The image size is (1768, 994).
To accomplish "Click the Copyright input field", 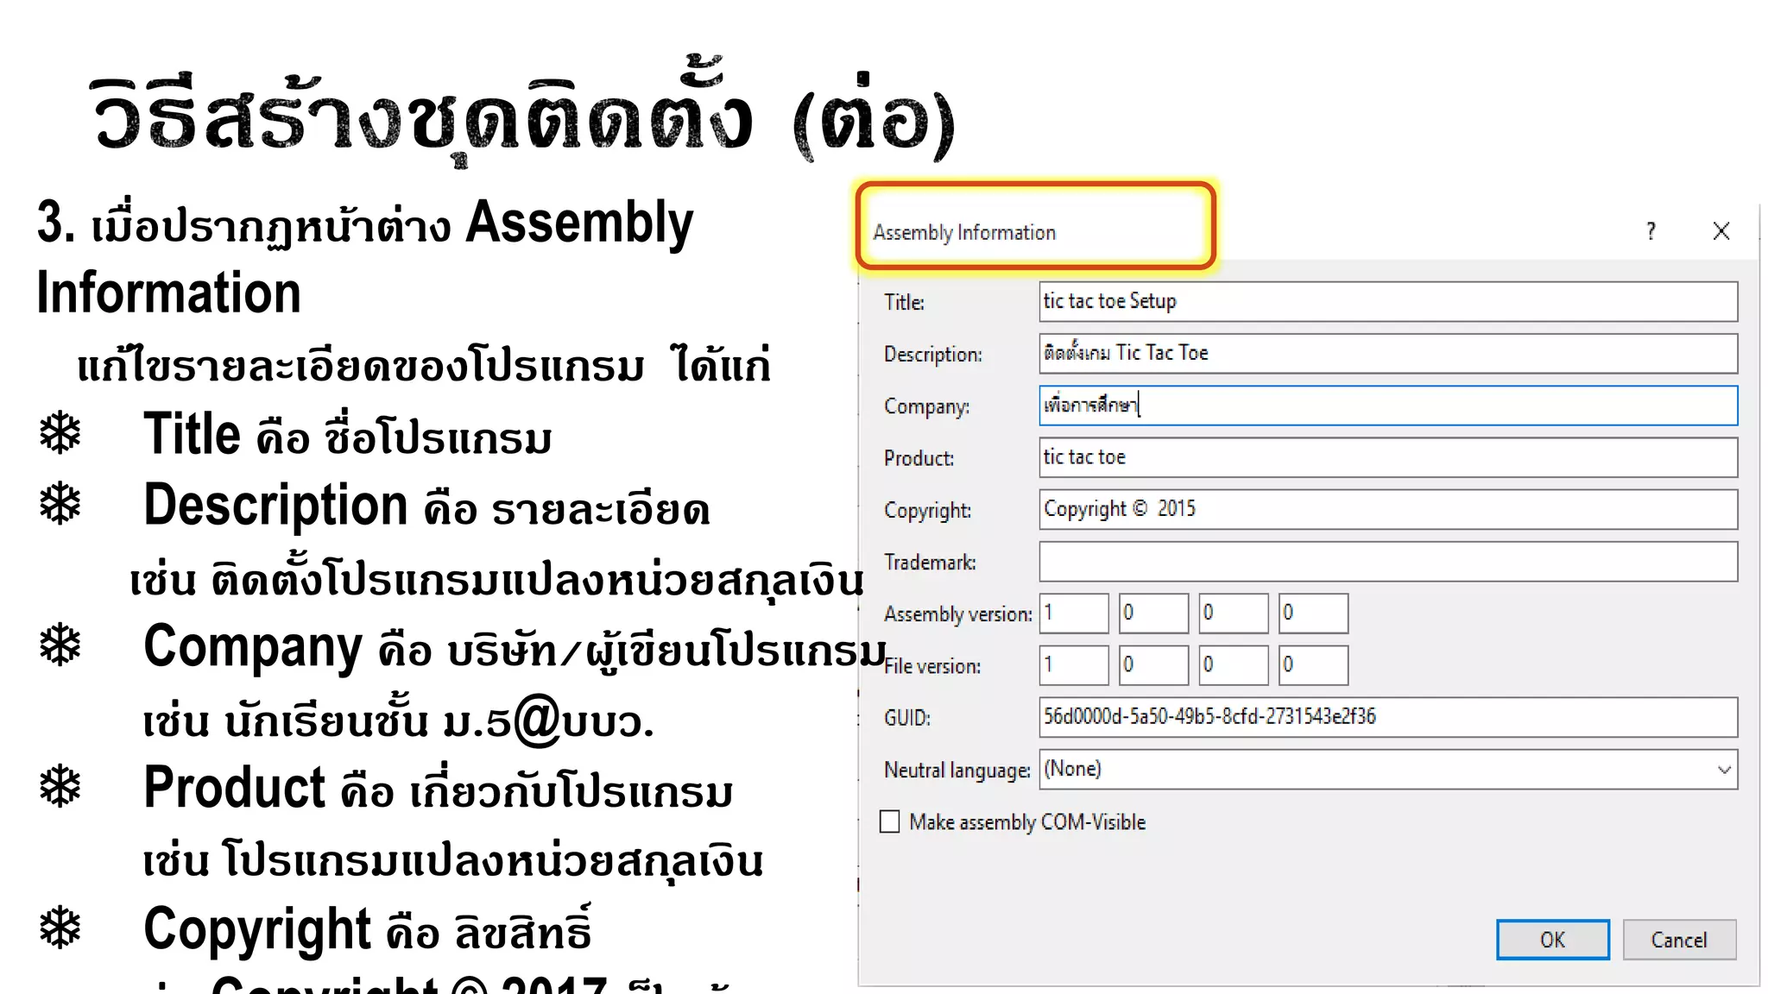I will (1388, 509).
